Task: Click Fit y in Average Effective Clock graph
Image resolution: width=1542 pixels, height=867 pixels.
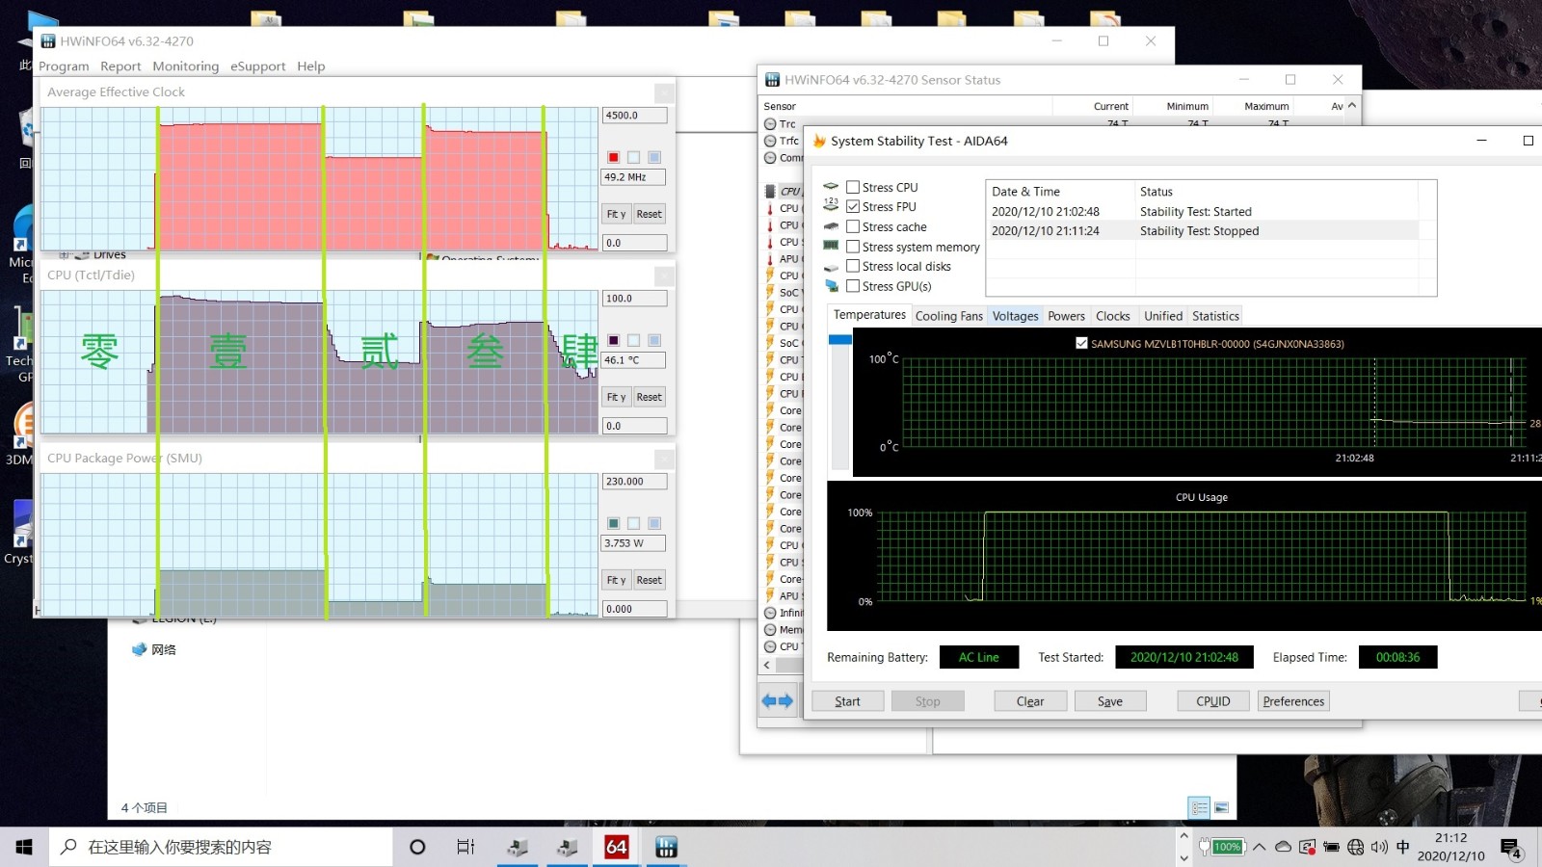Action: click(x=616, y=214)
